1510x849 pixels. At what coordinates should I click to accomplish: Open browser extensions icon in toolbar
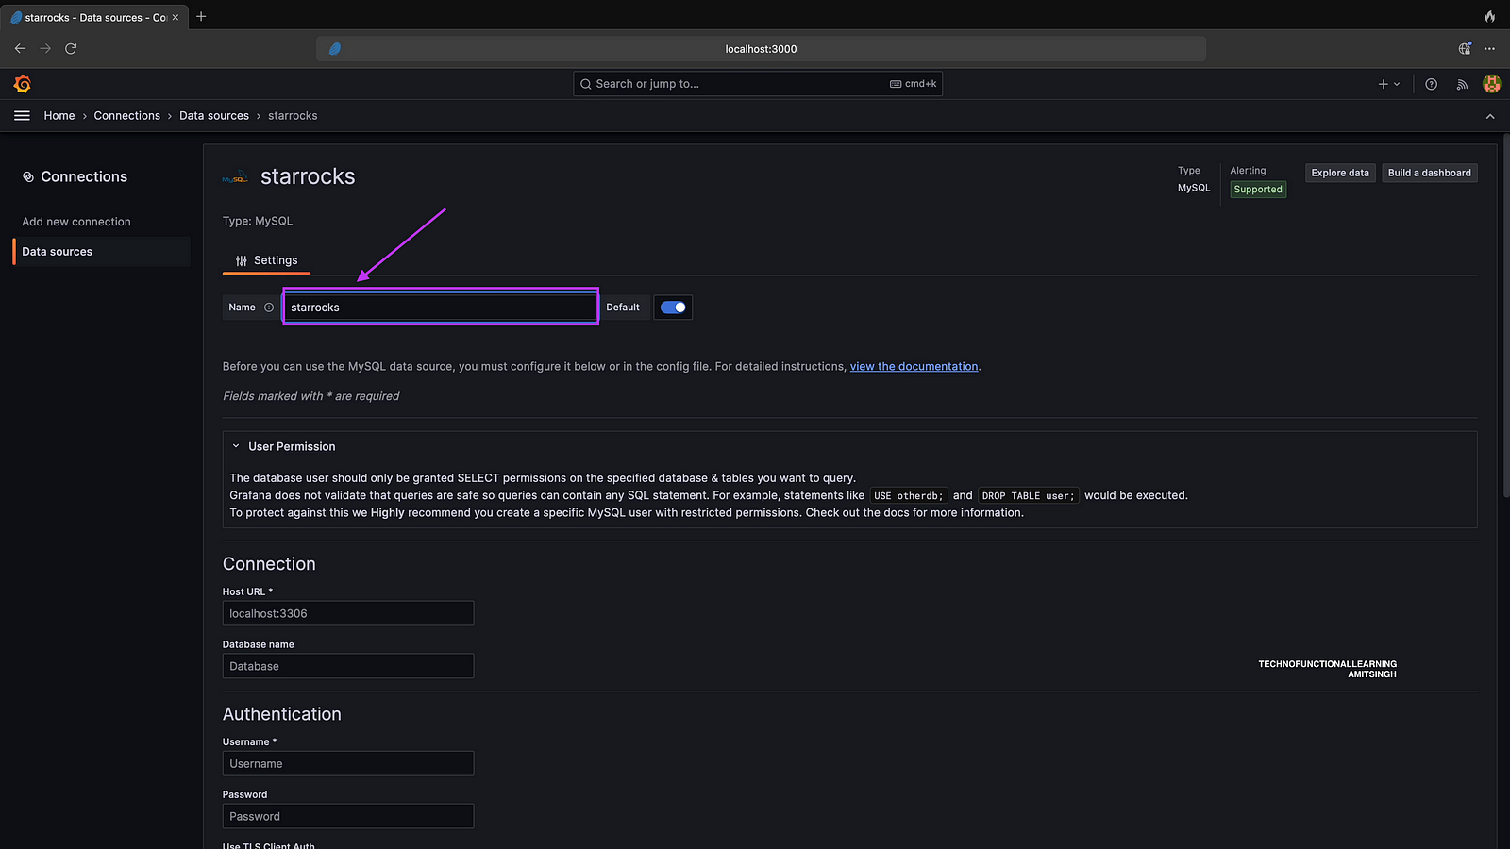tap(1465, 48)
